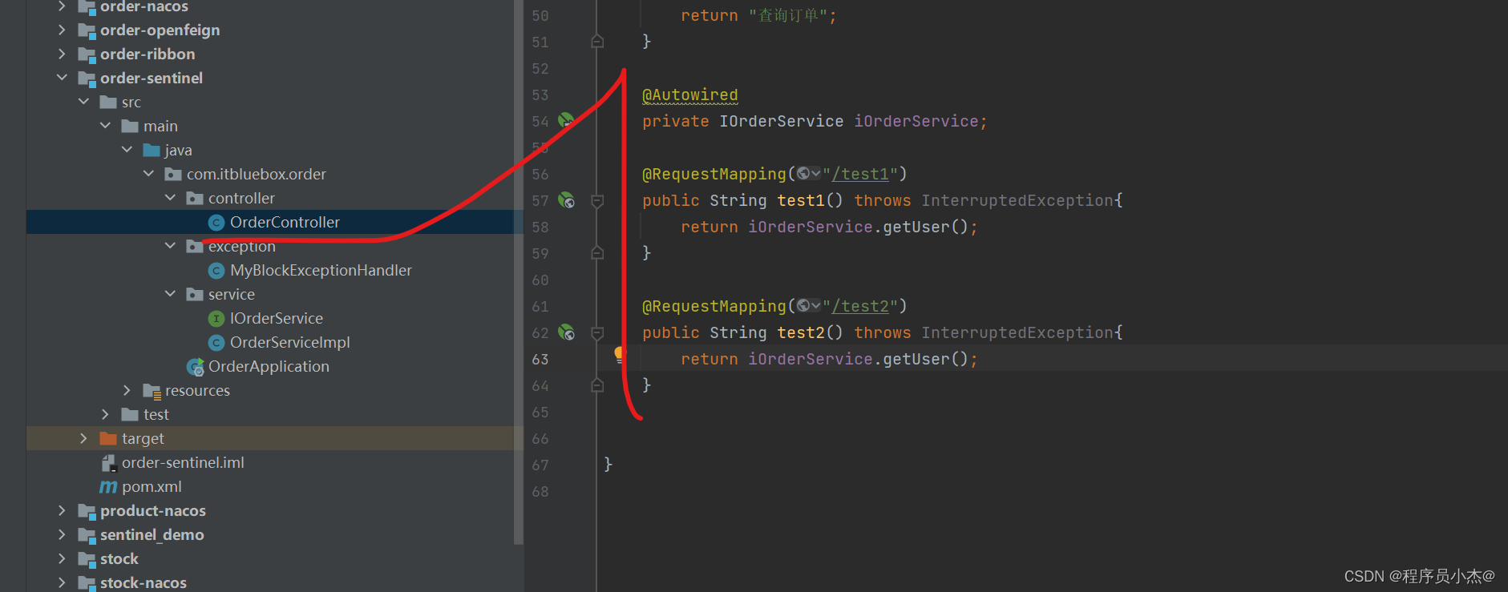Click the getUser() call on line 58

[926, 227]
